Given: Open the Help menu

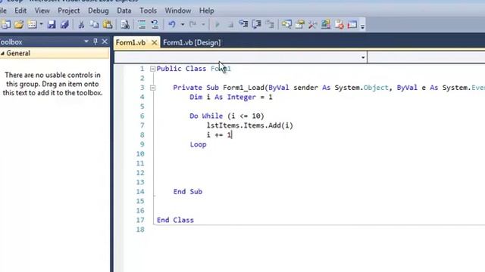Looking at the screenshot, I should coord(207,11).
